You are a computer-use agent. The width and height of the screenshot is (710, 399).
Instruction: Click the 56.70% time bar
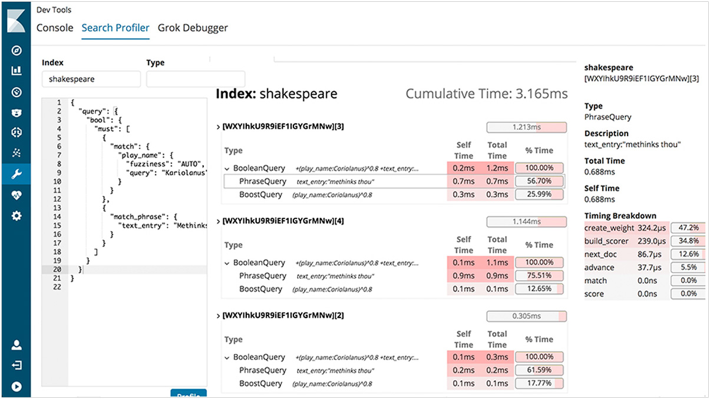tap(539, 181)
